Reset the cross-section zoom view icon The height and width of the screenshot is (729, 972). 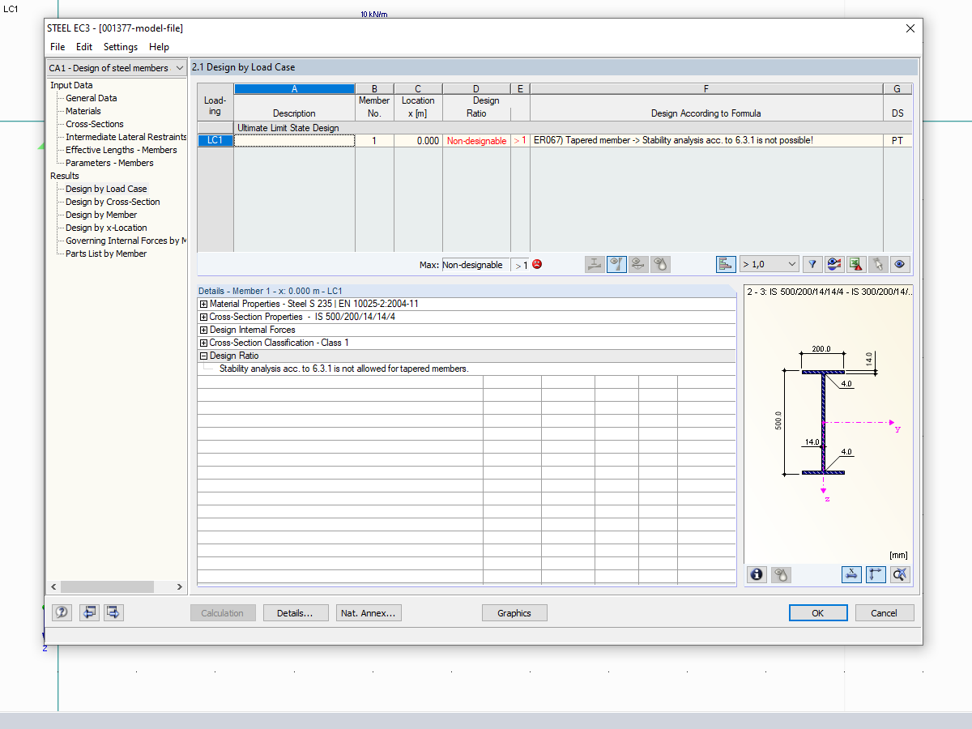point(900,574)
